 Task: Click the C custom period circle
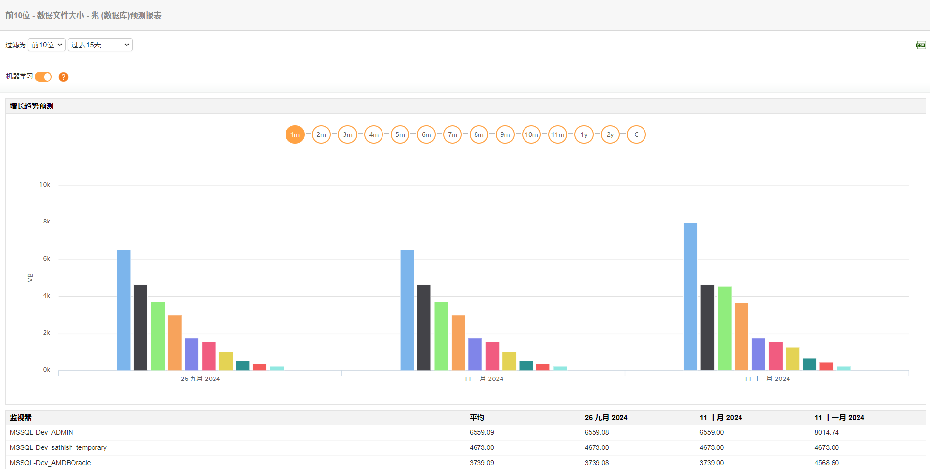[x=636, y=134]
